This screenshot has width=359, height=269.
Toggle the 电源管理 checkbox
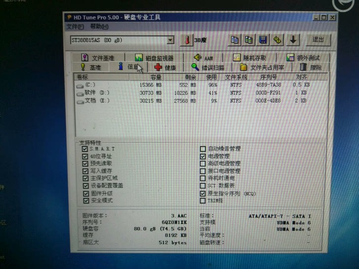pos(203,157)
